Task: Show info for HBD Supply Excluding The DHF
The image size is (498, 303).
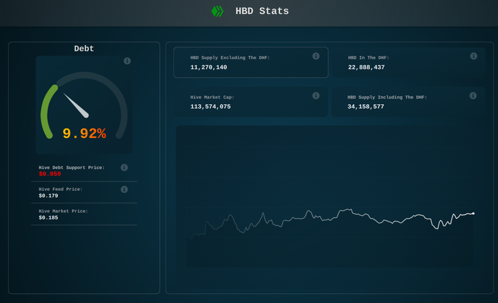Action: (x=316, y=56)
